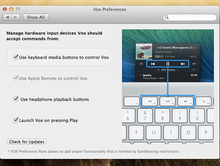The width and height of the screenshot is (220, 166).
Task: Minimize the Vox Preferences window
Action: click(x=11, y=10)
